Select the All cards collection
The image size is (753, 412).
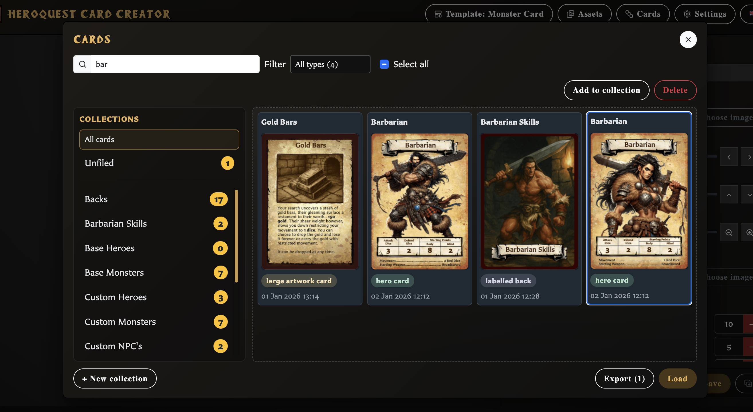click(159, 139)
